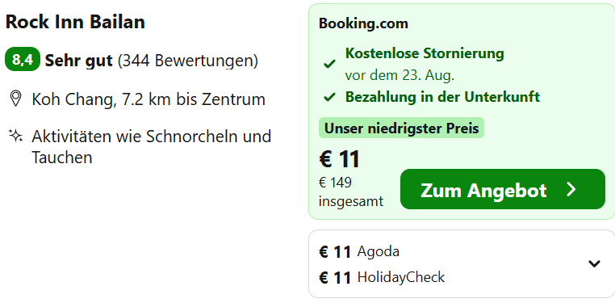Viewport: 615px width, 303px height.
Task: Click the Kostenlose Stornierung checkmark icon
Action: pyautogui.click(x=329, y=64)
